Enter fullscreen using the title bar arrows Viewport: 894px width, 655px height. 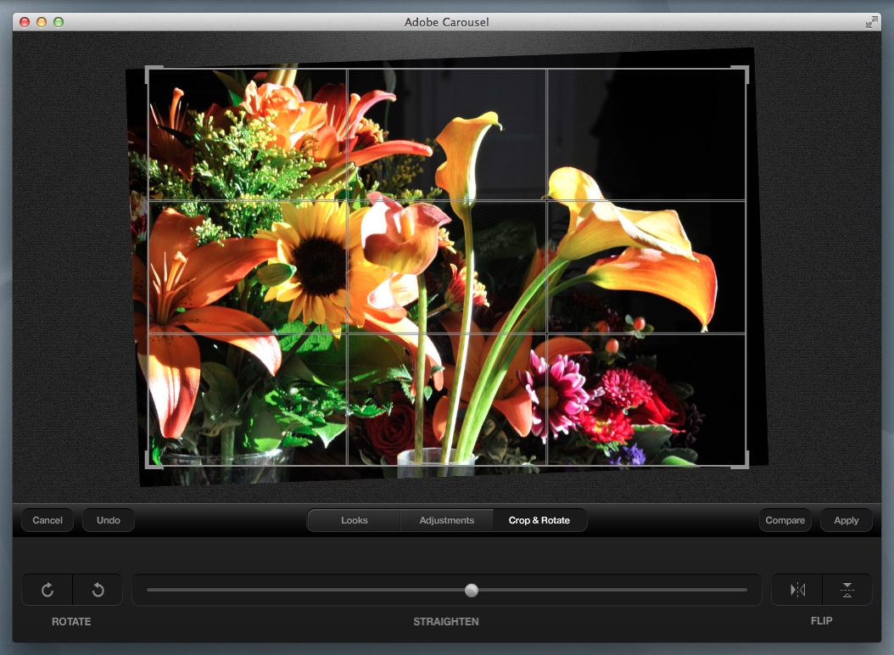[x=871, y=22]
